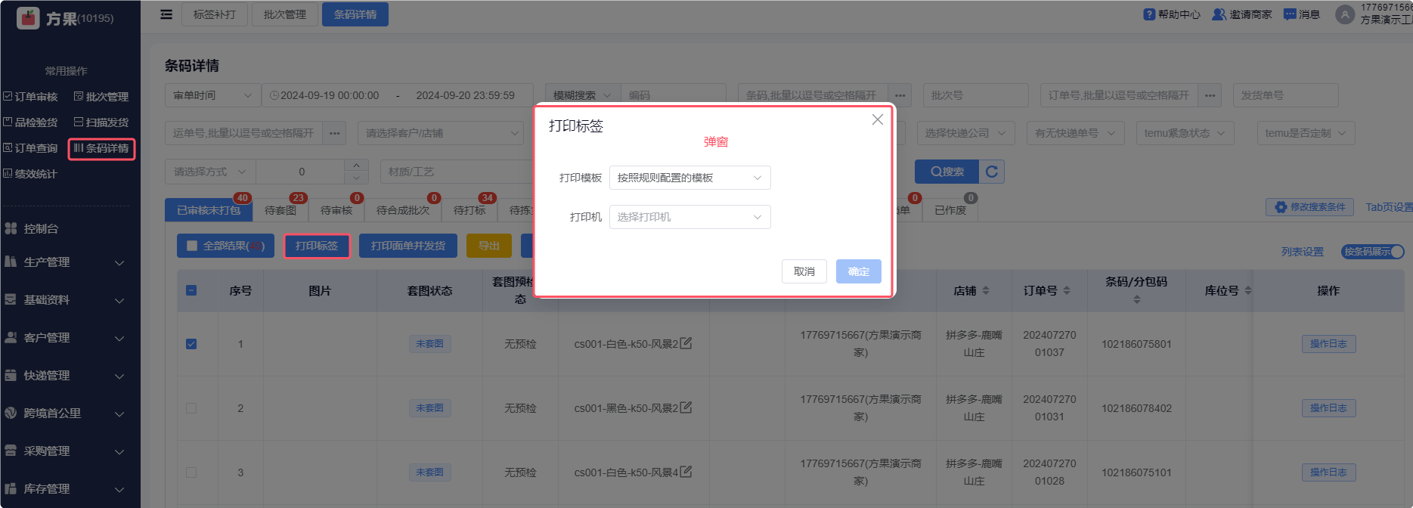The width and height of the screenshot is (1413, 508).
Task: Click the 邀请商家 invite icon
Action: 1219,14
